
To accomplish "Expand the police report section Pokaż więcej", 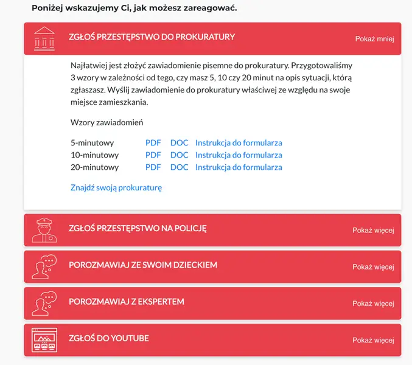I will [373, 231].
